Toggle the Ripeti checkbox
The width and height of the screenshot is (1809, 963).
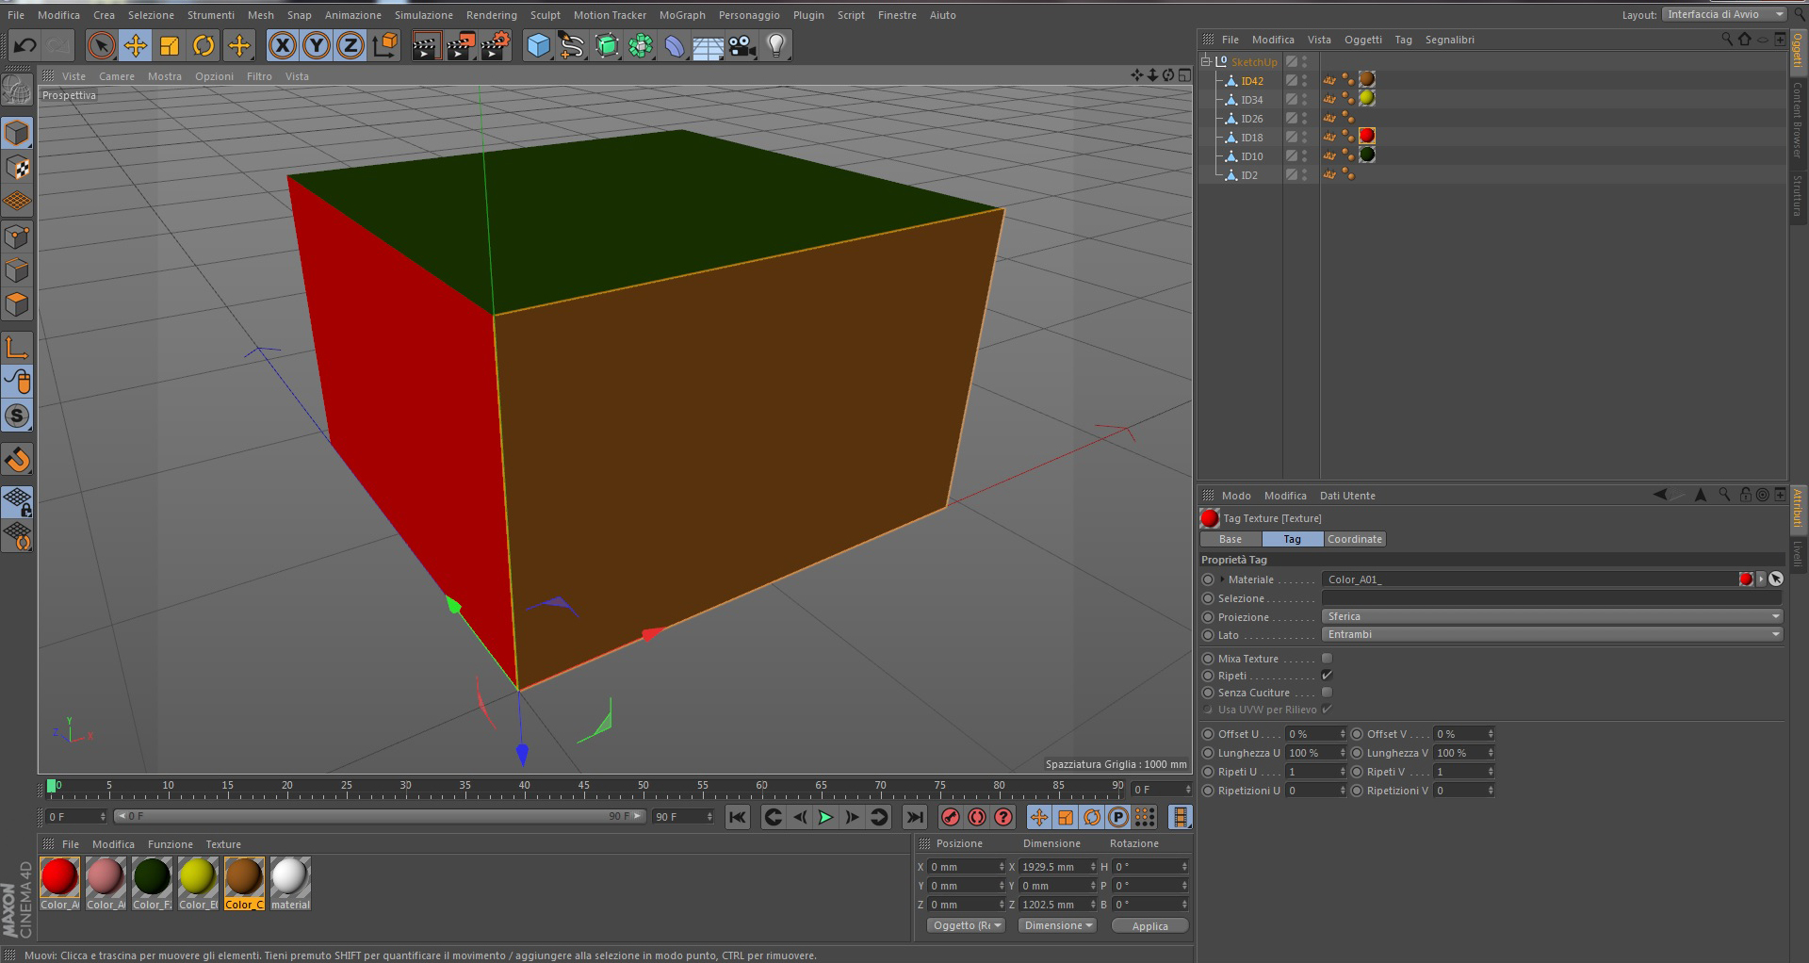[1327, 676]
